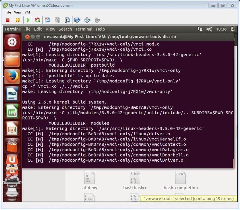The width and height of the screenshot is (240, 210).
Task: Open the Terminal Edit menu
Action: coord(38,29)
